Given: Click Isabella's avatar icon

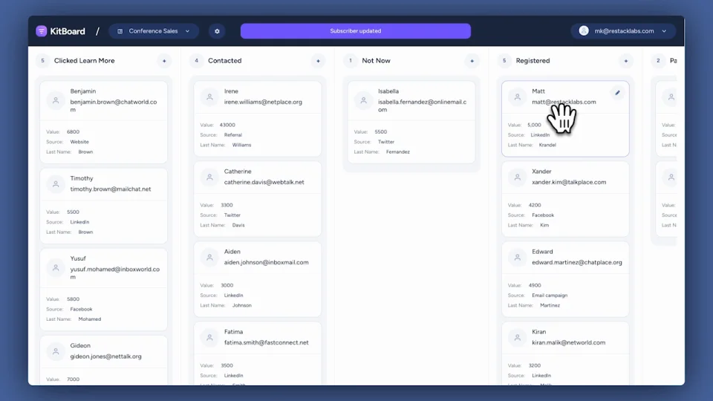Looking at the screenshot, I should (x=363, y=101).
